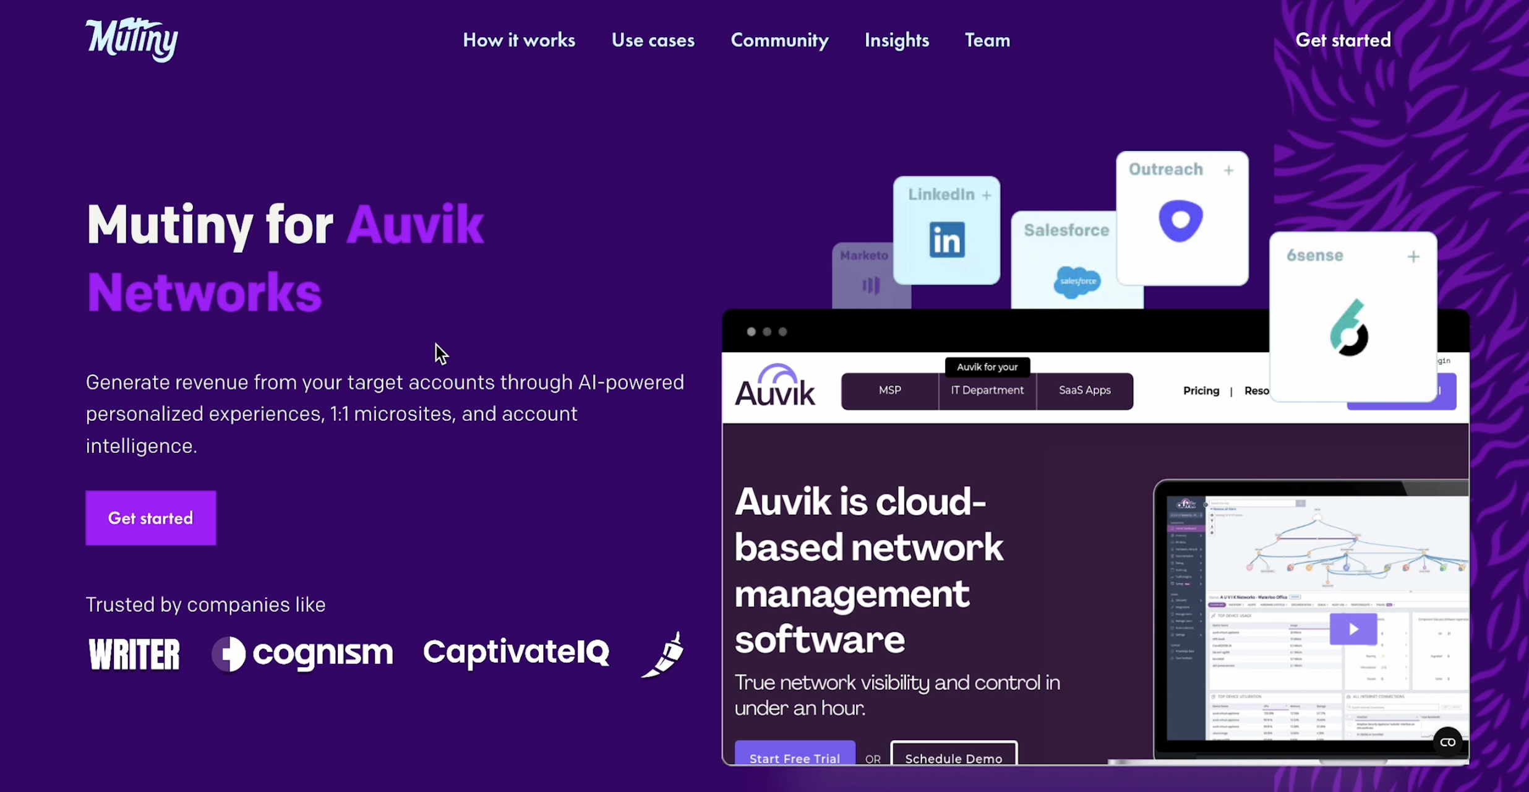The image size is (1529, 792).
Task: Open the How it works section
Action: click(519, 38)
